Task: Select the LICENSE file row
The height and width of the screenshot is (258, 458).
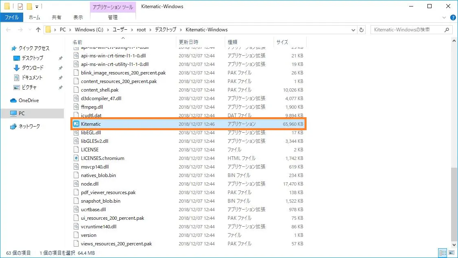Action: [x=188, y=150]
